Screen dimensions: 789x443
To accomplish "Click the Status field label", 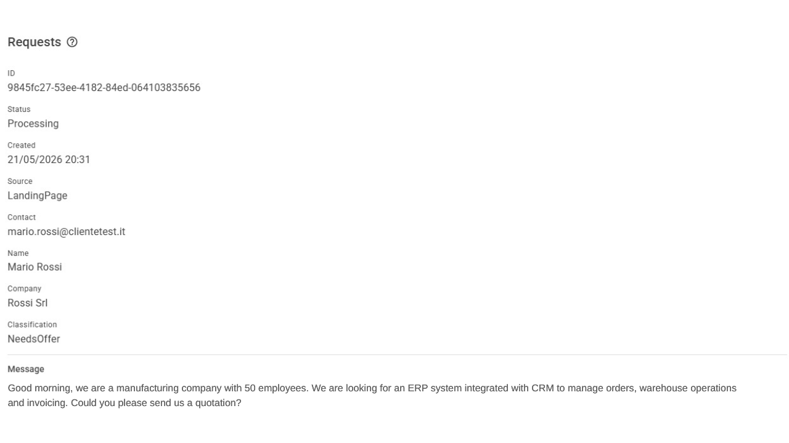I will [x=19, y=109].
